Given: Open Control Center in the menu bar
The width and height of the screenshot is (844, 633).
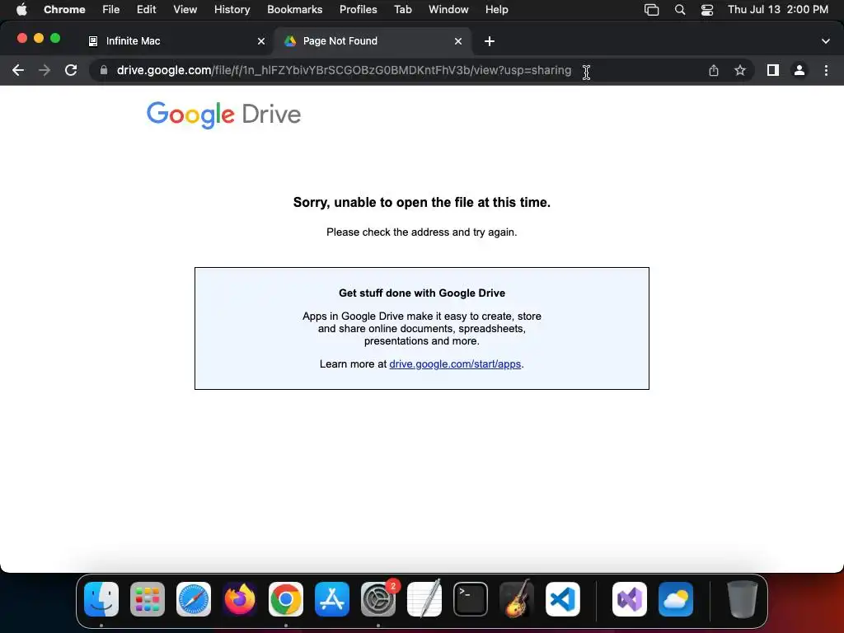Looking at the screenshot, I should [706, 10].
